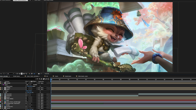Open the Full resolution dropdown
Screen dimensions: 196x110
[10, 74]
